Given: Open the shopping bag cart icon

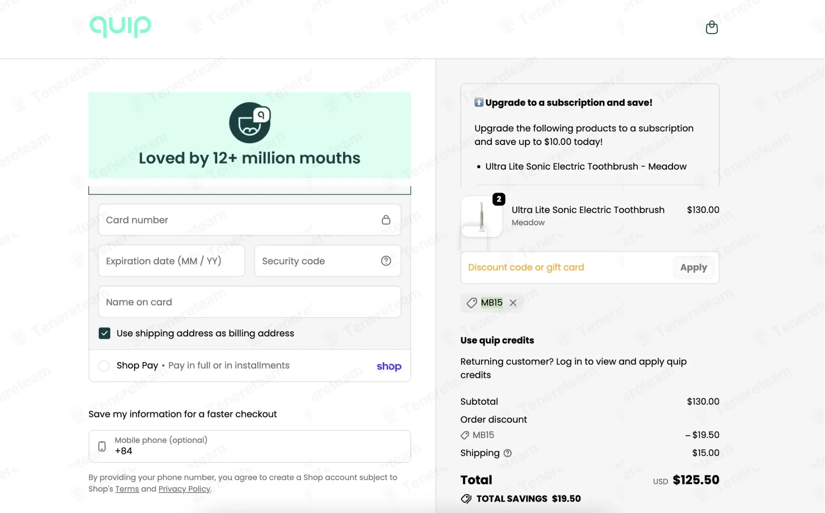Looking at the screenshot, I should (712, 27).
